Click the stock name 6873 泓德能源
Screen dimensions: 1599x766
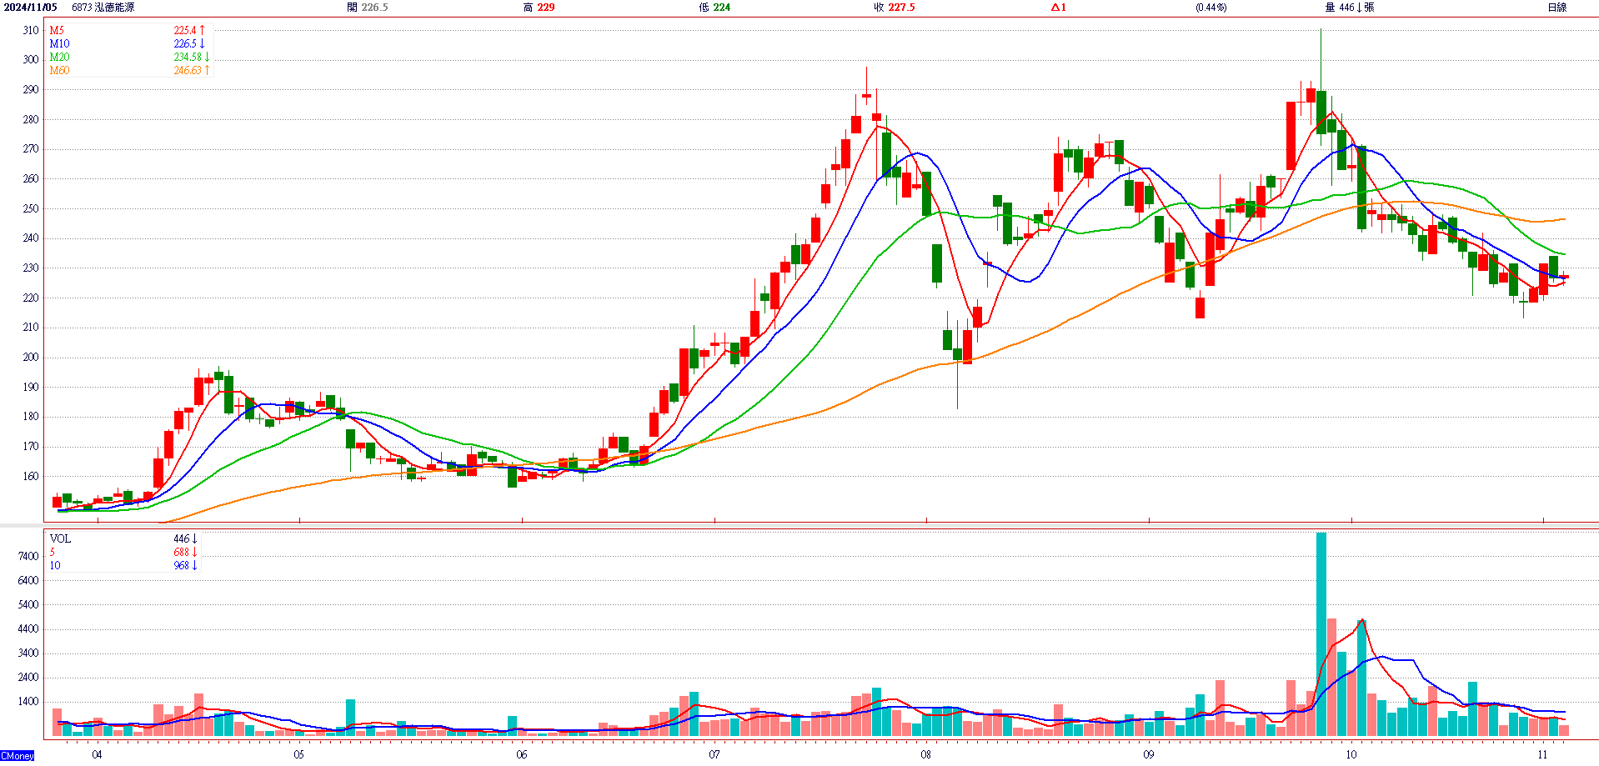coord(103,8)
